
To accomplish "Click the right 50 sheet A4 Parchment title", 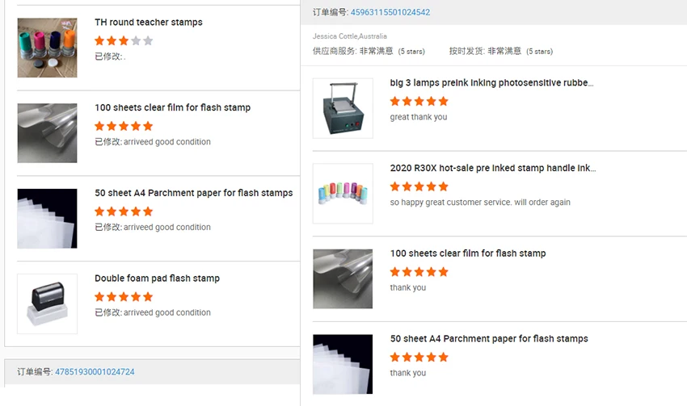I will pyautogui.click(x=488, y=339).
